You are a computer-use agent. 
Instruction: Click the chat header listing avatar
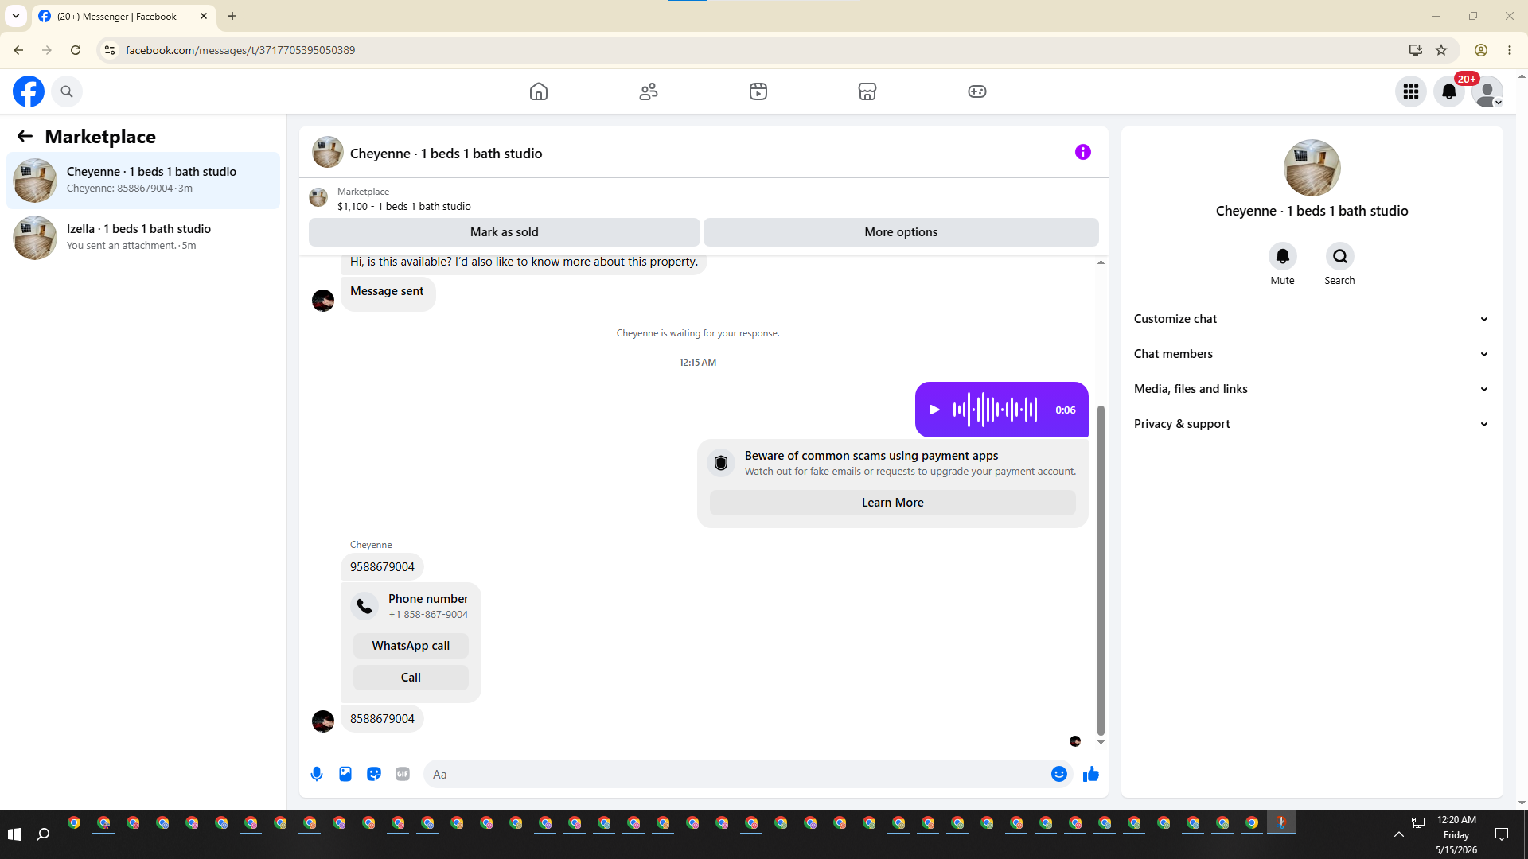pos(328,152)
